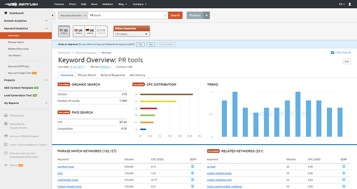Choose Ask me later in survey
The height and width of the screenshot is (189, 357).
(x=166, y=45)
